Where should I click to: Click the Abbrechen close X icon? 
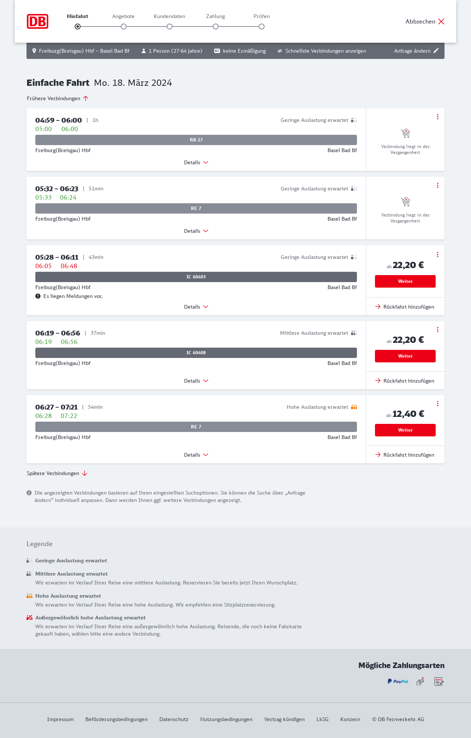[441, 21]
